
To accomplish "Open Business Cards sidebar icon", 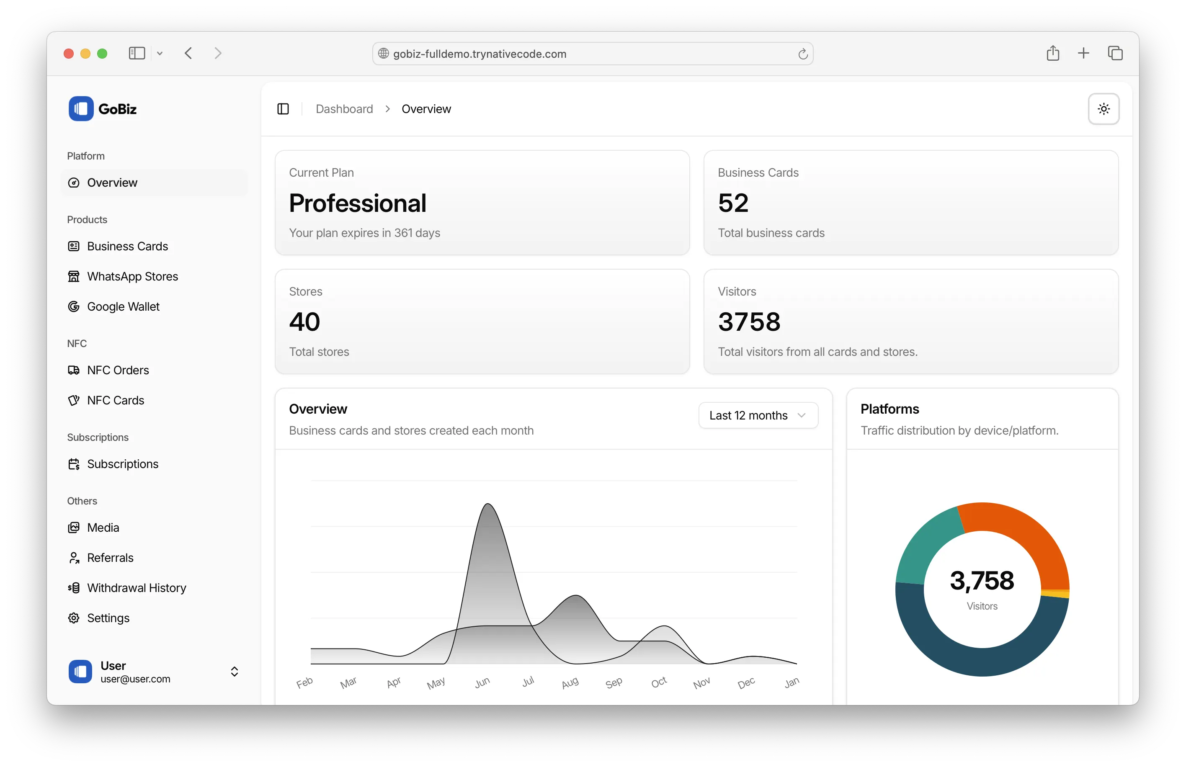I will (x=74, y=246).
